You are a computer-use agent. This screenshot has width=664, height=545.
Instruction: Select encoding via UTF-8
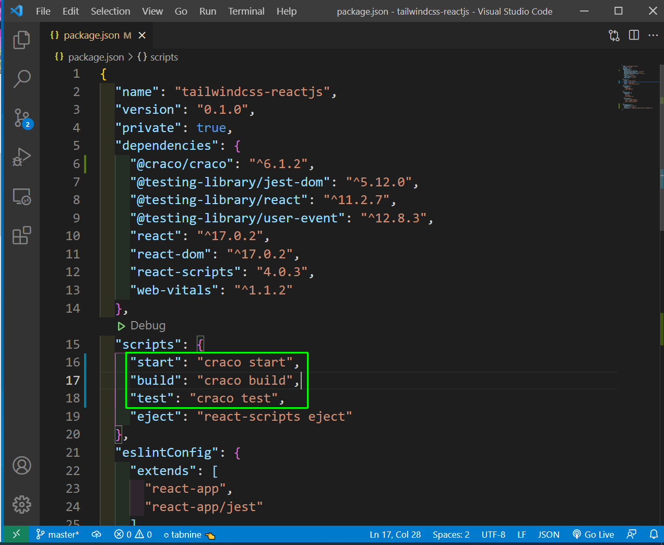point(493,535)
